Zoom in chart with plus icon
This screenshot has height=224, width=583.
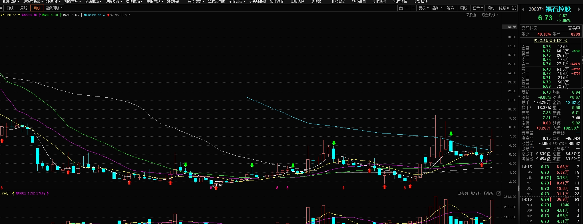[x=407, y=8]
